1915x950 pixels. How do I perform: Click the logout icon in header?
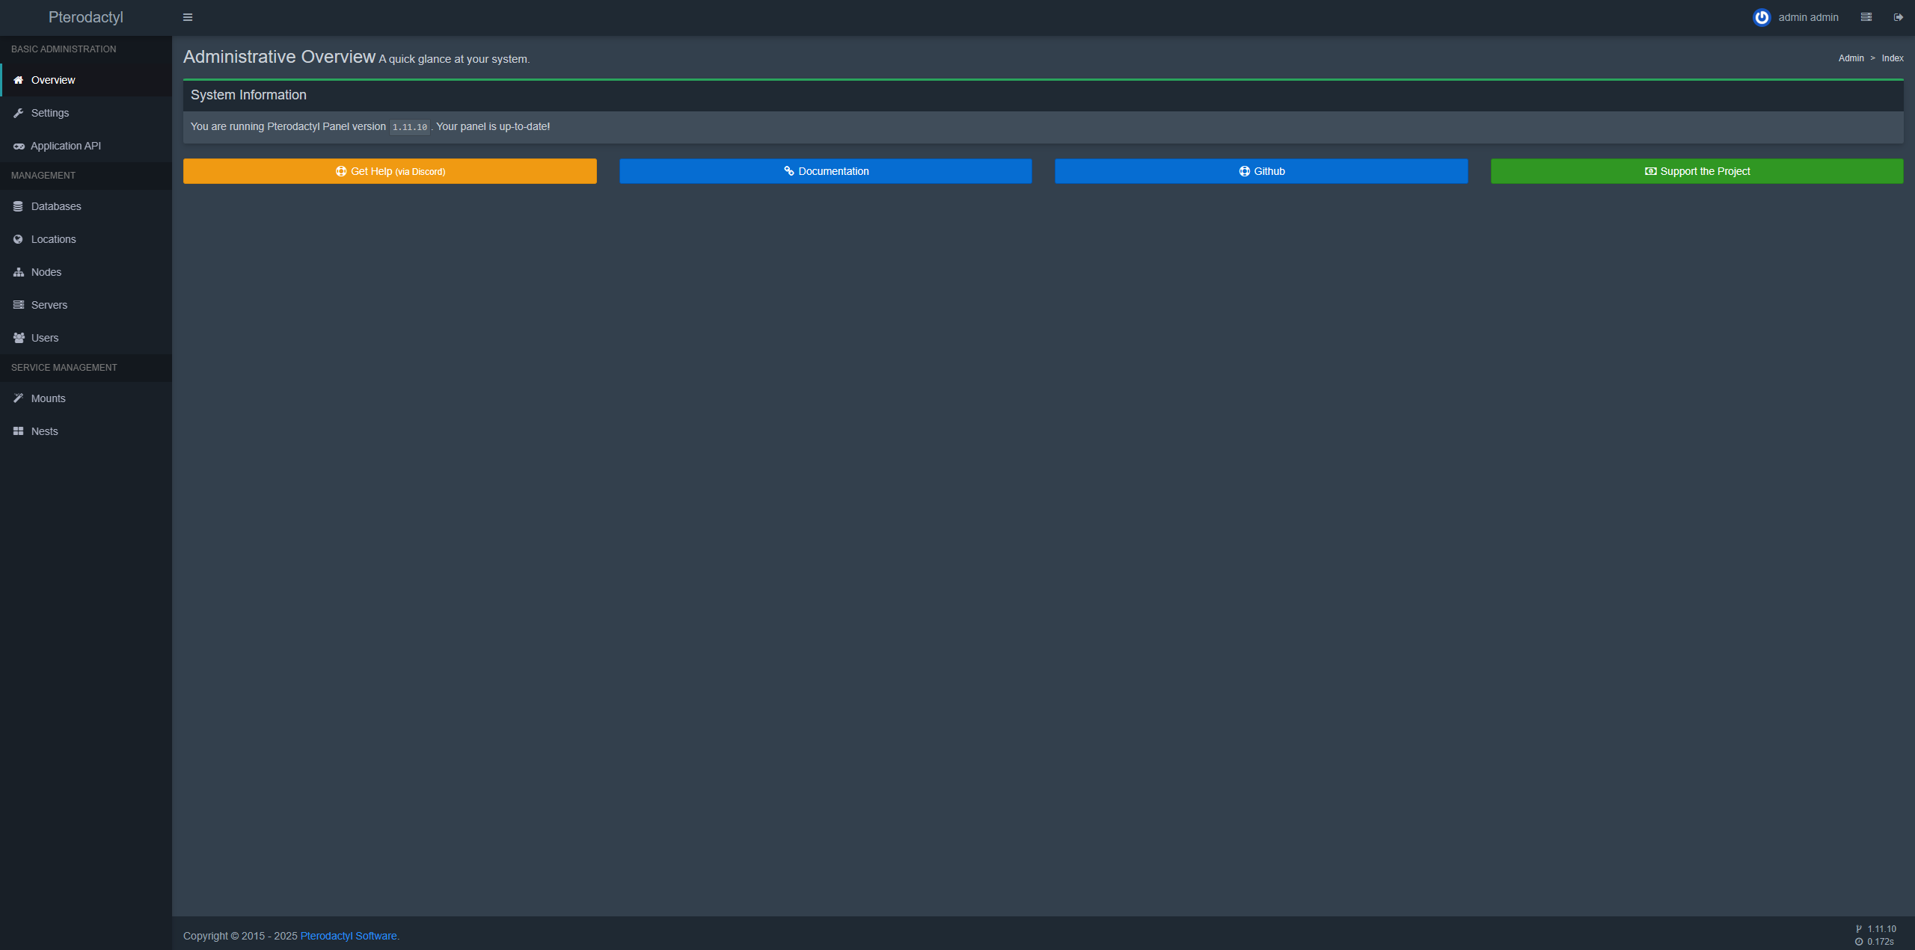(1899, 17)
